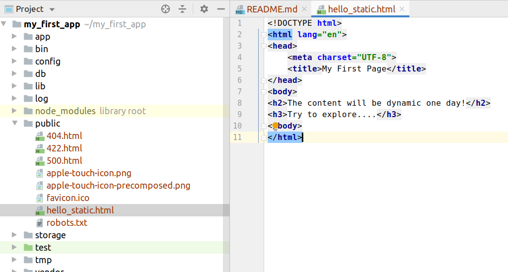Image resolution: width=508 pixels, height=272 pixels.
Task: Click the favicon.ico image file icon
Action: 40,198
